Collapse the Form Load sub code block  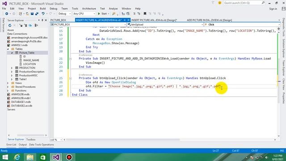[x=71, y=59]
